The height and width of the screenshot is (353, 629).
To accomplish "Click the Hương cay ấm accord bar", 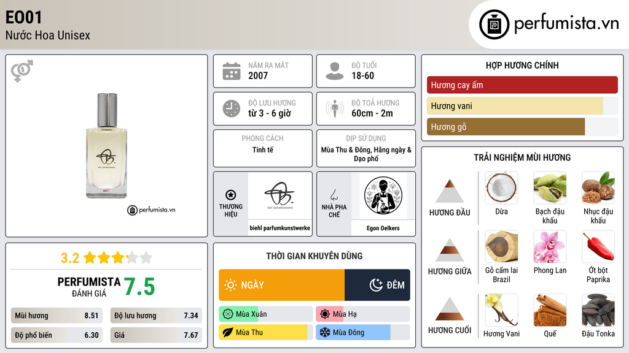I will click(522, 85).
